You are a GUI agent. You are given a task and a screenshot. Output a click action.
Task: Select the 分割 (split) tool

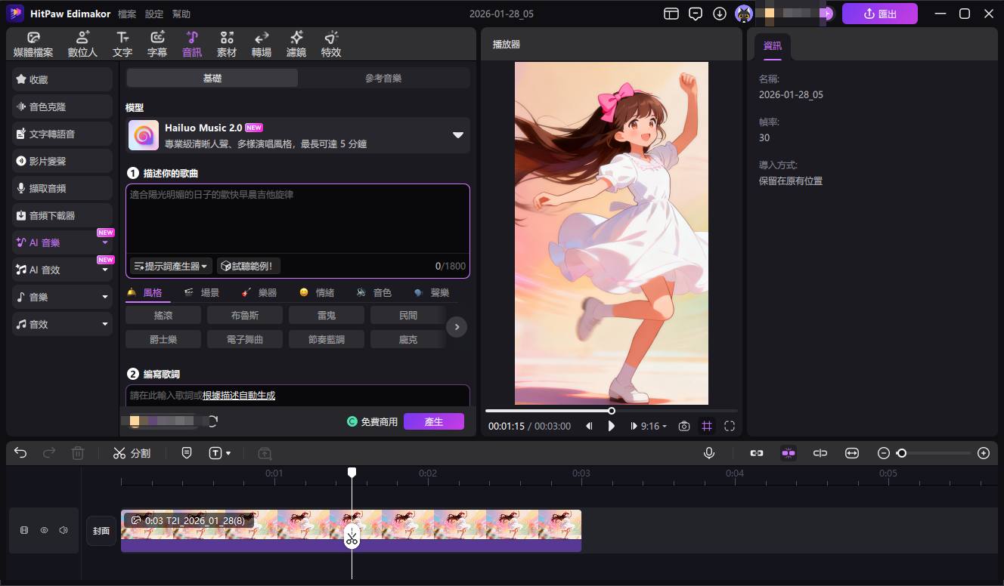tap(132, 453)
